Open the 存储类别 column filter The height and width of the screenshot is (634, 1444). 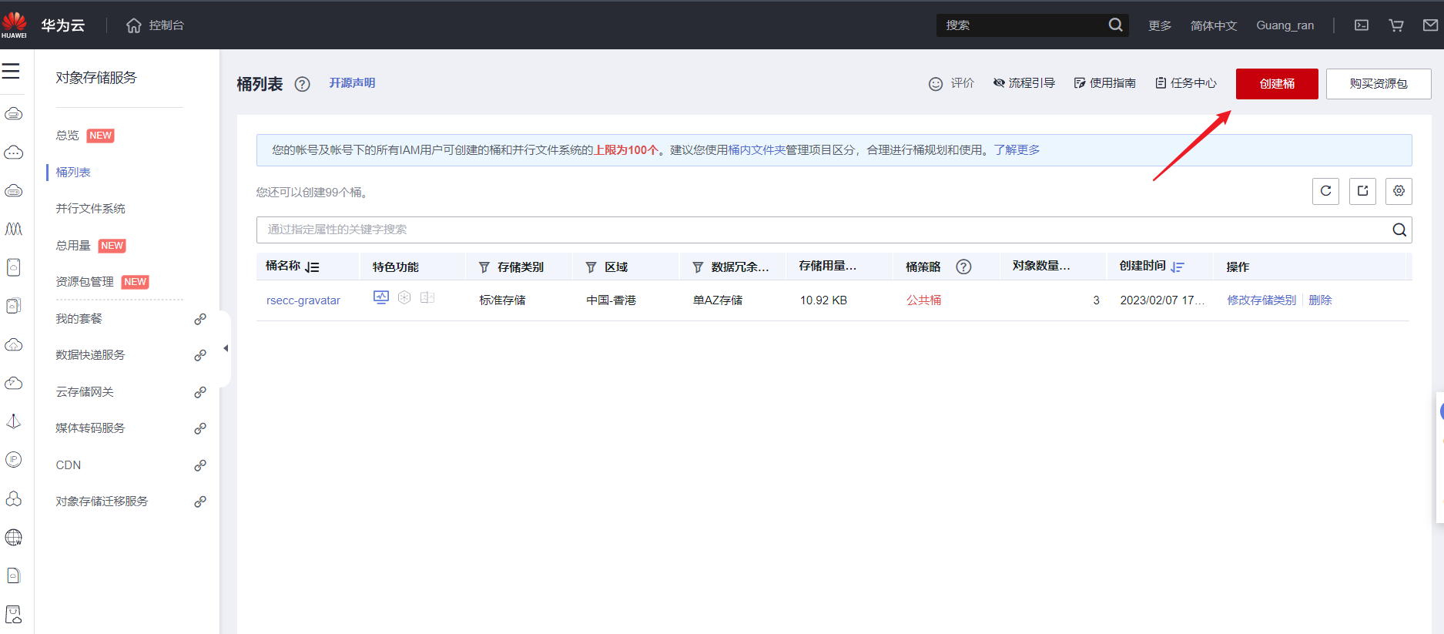[x=484, y=267]
